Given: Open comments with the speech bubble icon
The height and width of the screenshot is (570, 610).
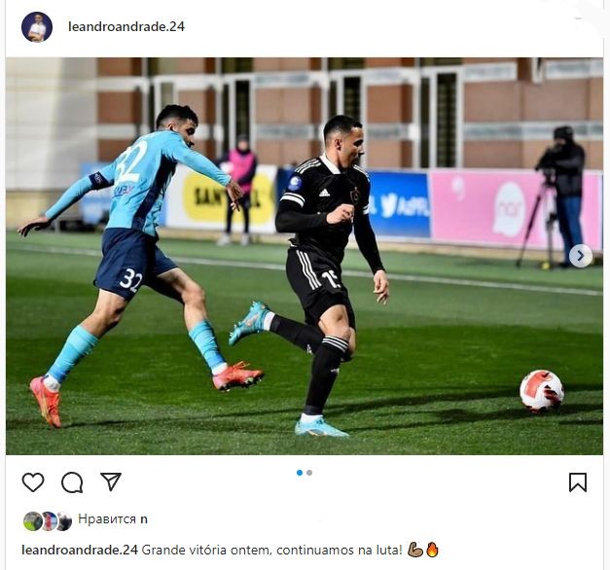Looking at the screenshot, I should click(72, 482).
